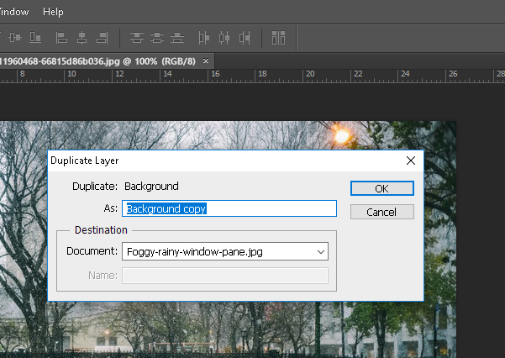Click the align right edges icon

pyautogui.click(x=102, y=38)
